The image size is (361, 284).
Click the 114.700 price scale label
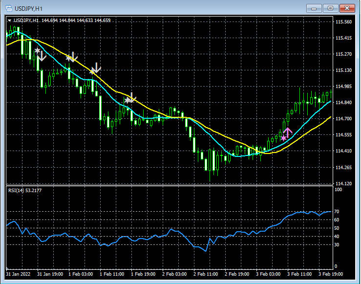[x=344, y=119]
